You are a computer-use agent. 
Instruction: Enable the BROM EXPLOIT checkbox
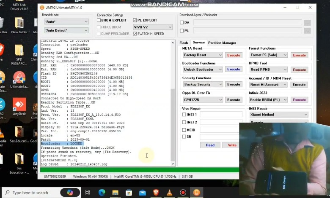(99, 20)
